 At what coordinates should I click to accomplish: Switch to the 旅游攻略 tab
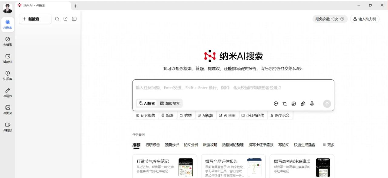210,145
